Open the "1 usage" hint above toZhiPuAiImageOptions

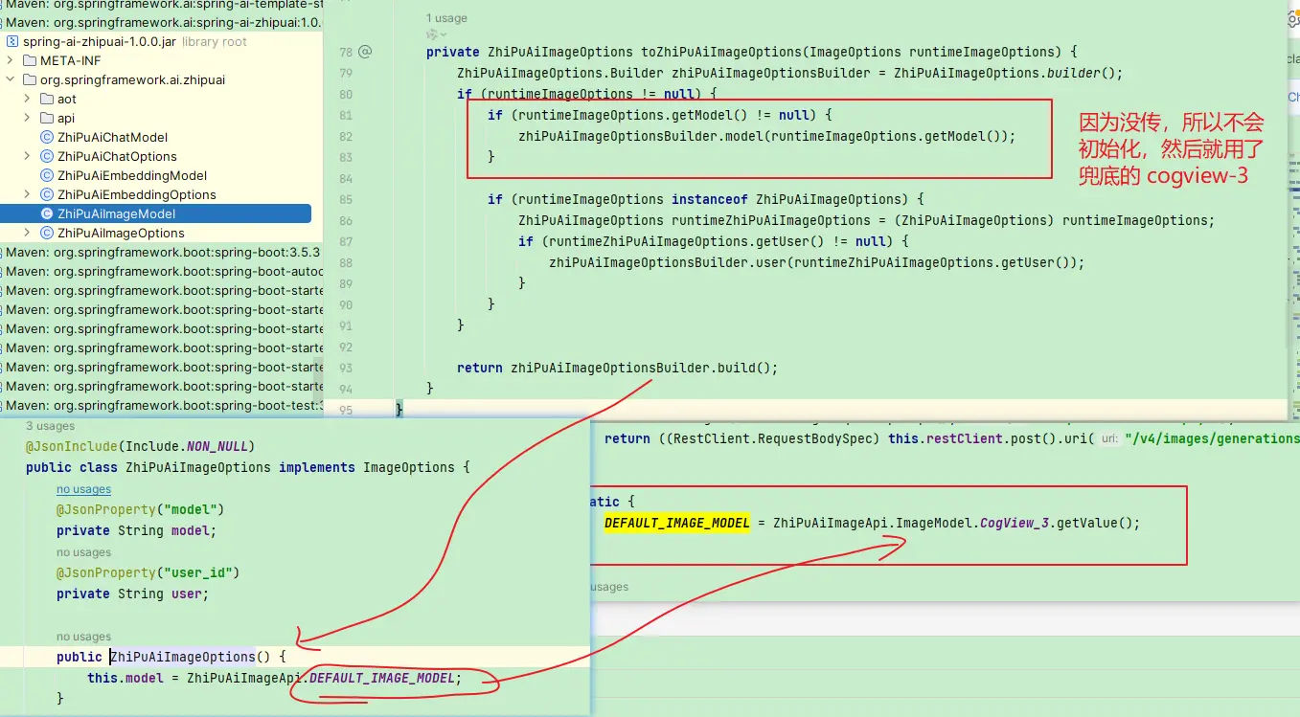[447, 18]
